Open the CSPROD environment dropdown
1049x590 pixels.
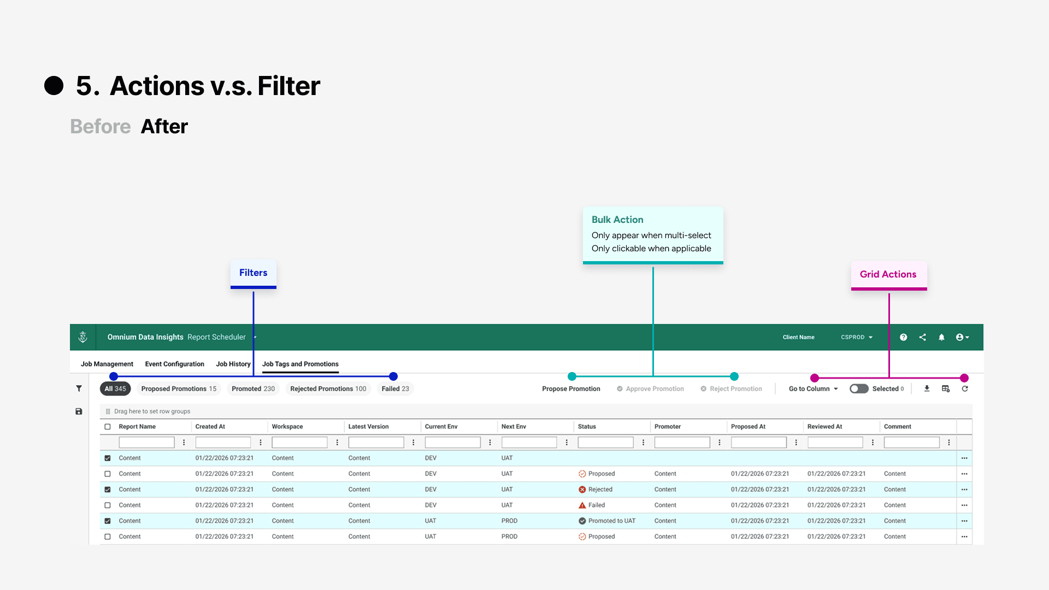[857, 337]
